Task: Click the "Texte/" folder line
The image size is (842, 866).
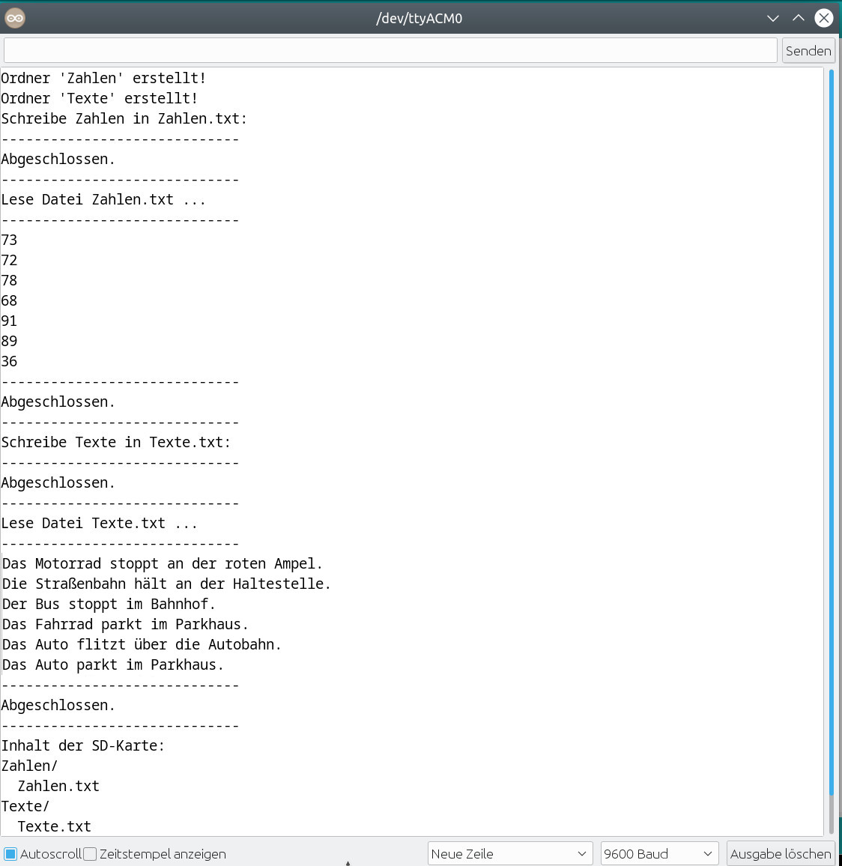Action: pos(25,807)
